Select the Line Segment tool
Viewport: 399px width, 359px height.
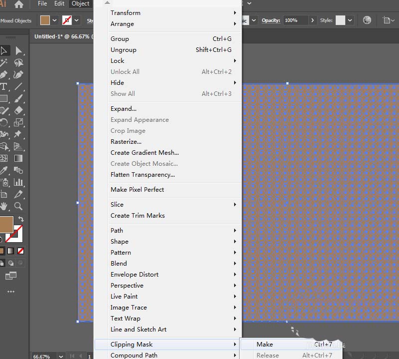(18, 86)
